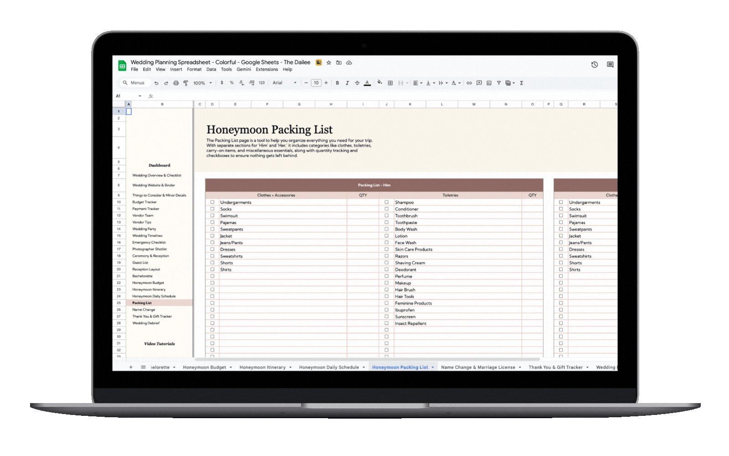The width and height of the screenshot is (729, 456).
Task: Star this spreadsheet document
Action: (x=329, y=62)
